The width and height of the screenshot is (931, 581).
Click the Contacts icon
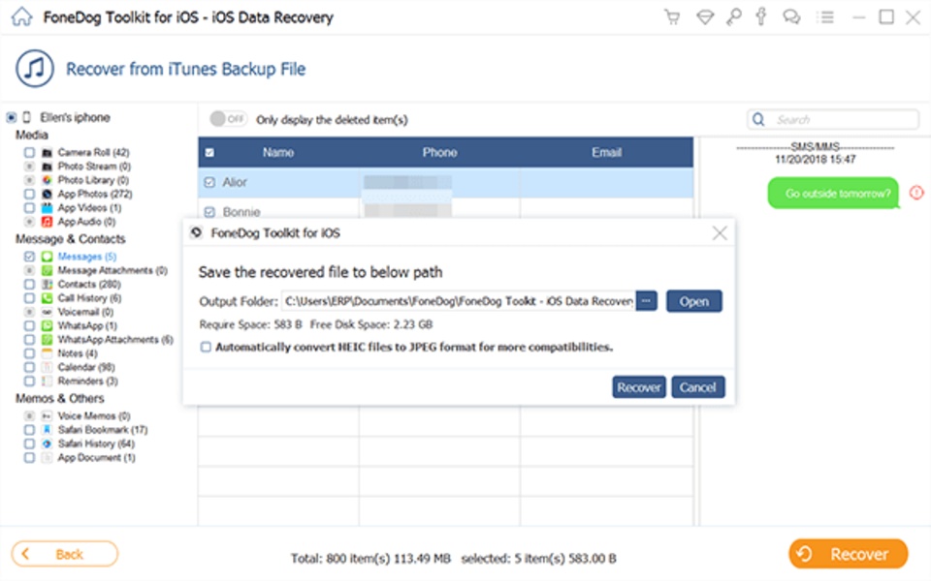point(47,284)
